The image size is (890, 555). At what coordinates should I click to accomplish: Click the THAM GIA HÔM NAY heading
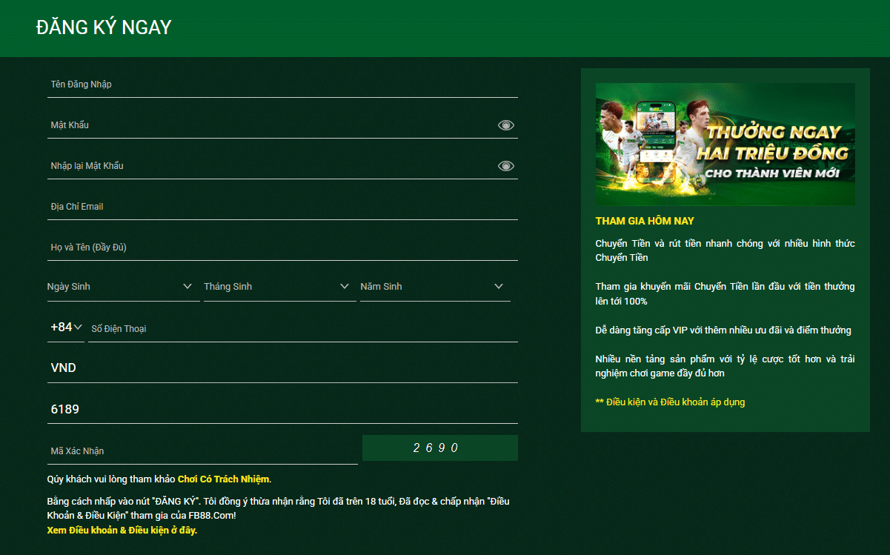coord(645,221)
